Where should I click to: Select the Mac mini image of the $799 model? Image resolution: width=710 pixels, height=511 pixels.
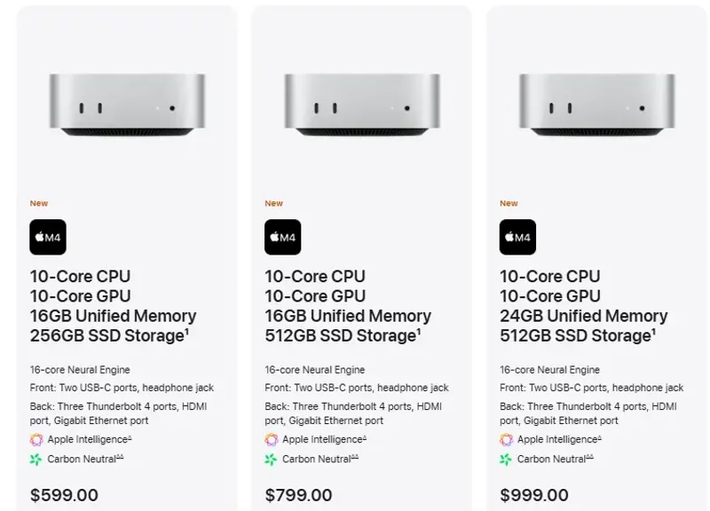click(362, 105)
